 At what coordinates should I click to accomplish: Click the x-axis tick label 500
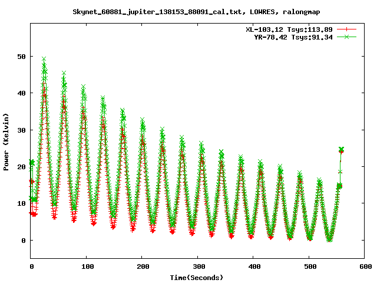pyautogui.click(x=310, y=266)
